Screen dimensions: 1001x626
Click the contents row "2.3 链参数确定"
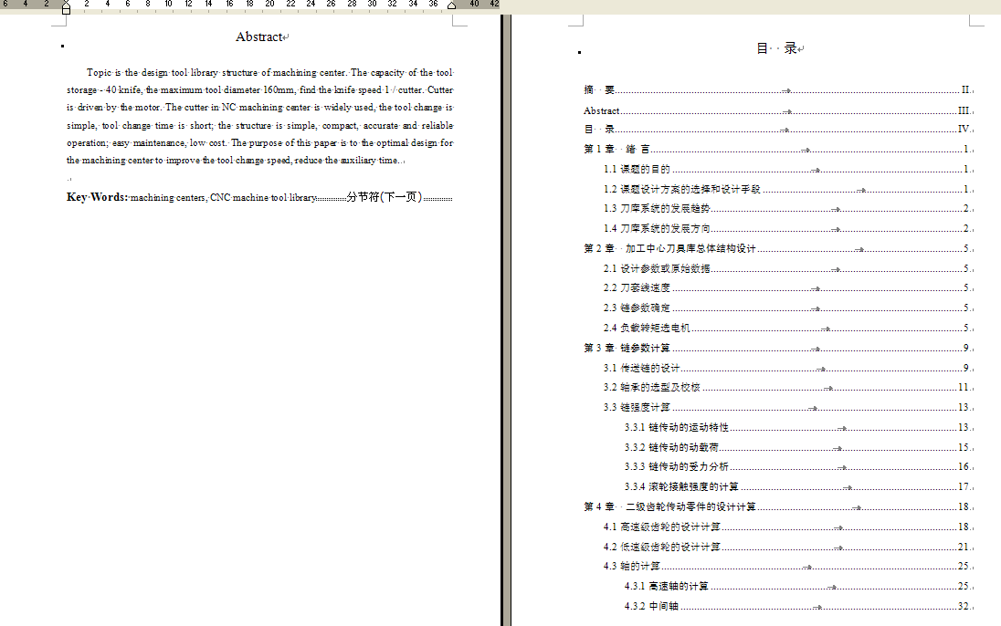pos(788,308)
